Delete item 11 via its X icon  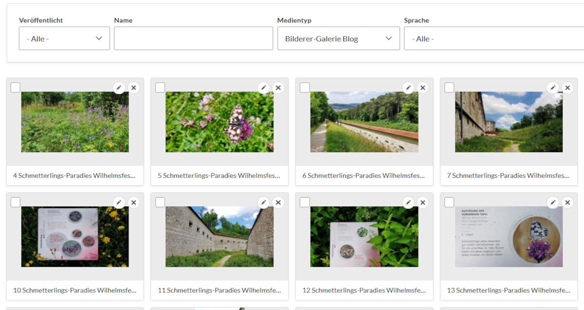click(x=278, y=202)
